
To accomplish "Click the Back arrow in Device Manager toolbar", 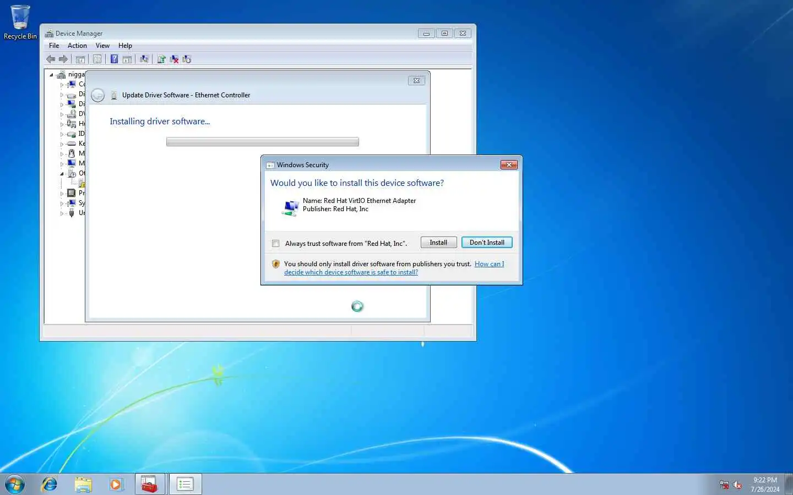I will pyautogui.click(x=51, y=59).
